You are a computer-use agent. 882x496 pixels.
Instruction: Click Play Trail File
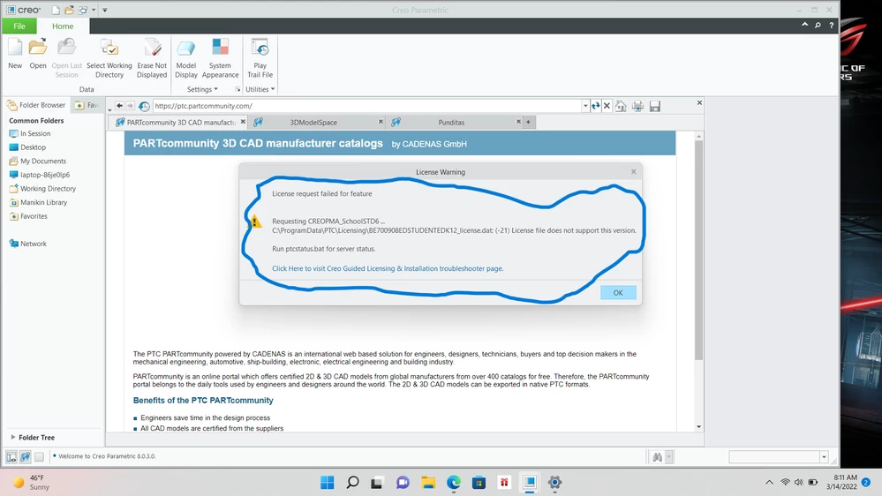[260, 58]
